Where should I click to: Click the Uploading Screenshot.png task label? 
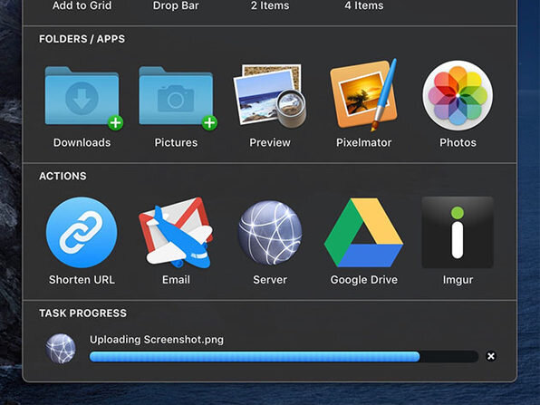[x=157, y=340]
